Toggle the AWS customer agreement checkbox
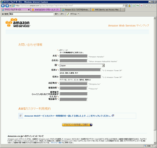 click(21, 116)
